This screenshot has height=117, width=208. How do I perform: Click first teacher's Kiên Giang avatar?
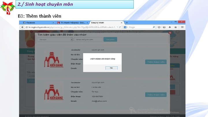(x=54, y=60)
